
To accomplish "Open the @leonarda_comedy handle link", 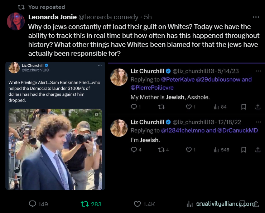I will pos(108,17).
